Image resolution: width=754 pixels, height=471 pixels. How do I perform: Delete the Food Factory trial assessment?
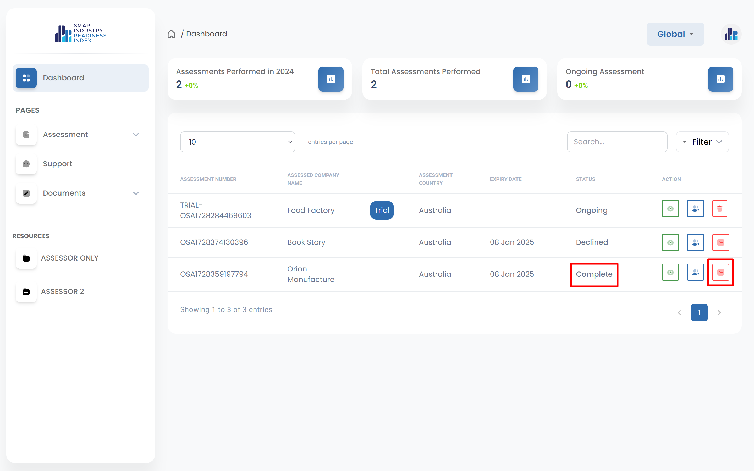(x=719, y=209)
